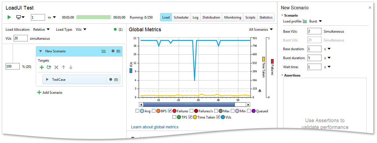Image resolution: width=377 pixels, height=143 pixels.
Task: Switch to the Scheduler tab
Action: [x=181, y=17]
